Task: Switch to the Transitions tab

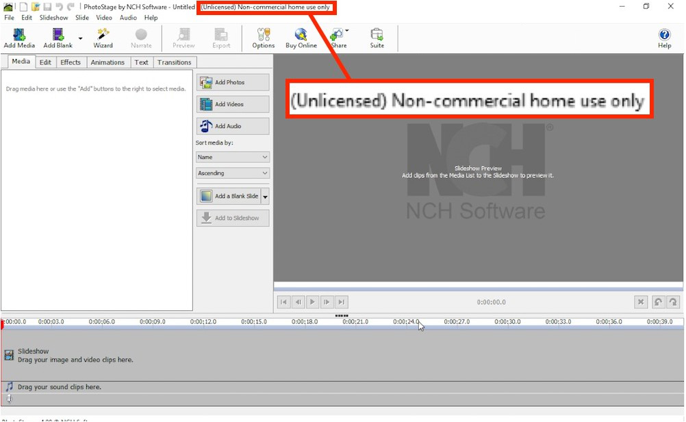Action: coord(175,62)
